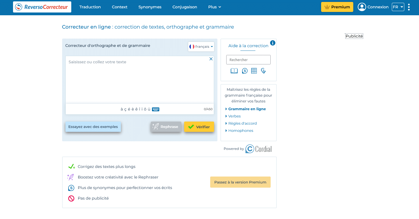The image size is (419, 219).
Task: Open the français language dropdown
Action: [x=201, y=47]
